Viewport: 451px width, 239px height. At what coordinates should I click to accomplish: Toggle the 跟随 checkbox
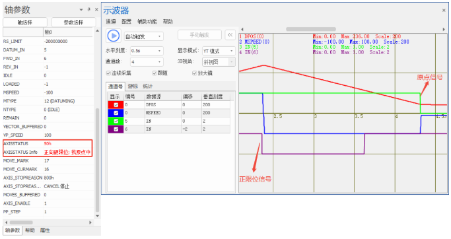pyautogui.click(x=155, y=73)
